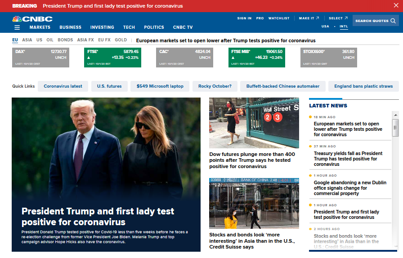
Task: Click Rocky October? quick link
Action: pyautogui.click(x=215, y=86)
